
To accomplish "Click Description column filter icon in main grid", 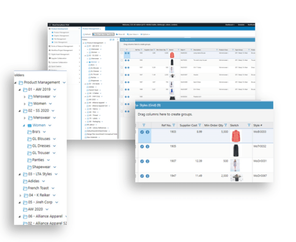I will 217,50.
